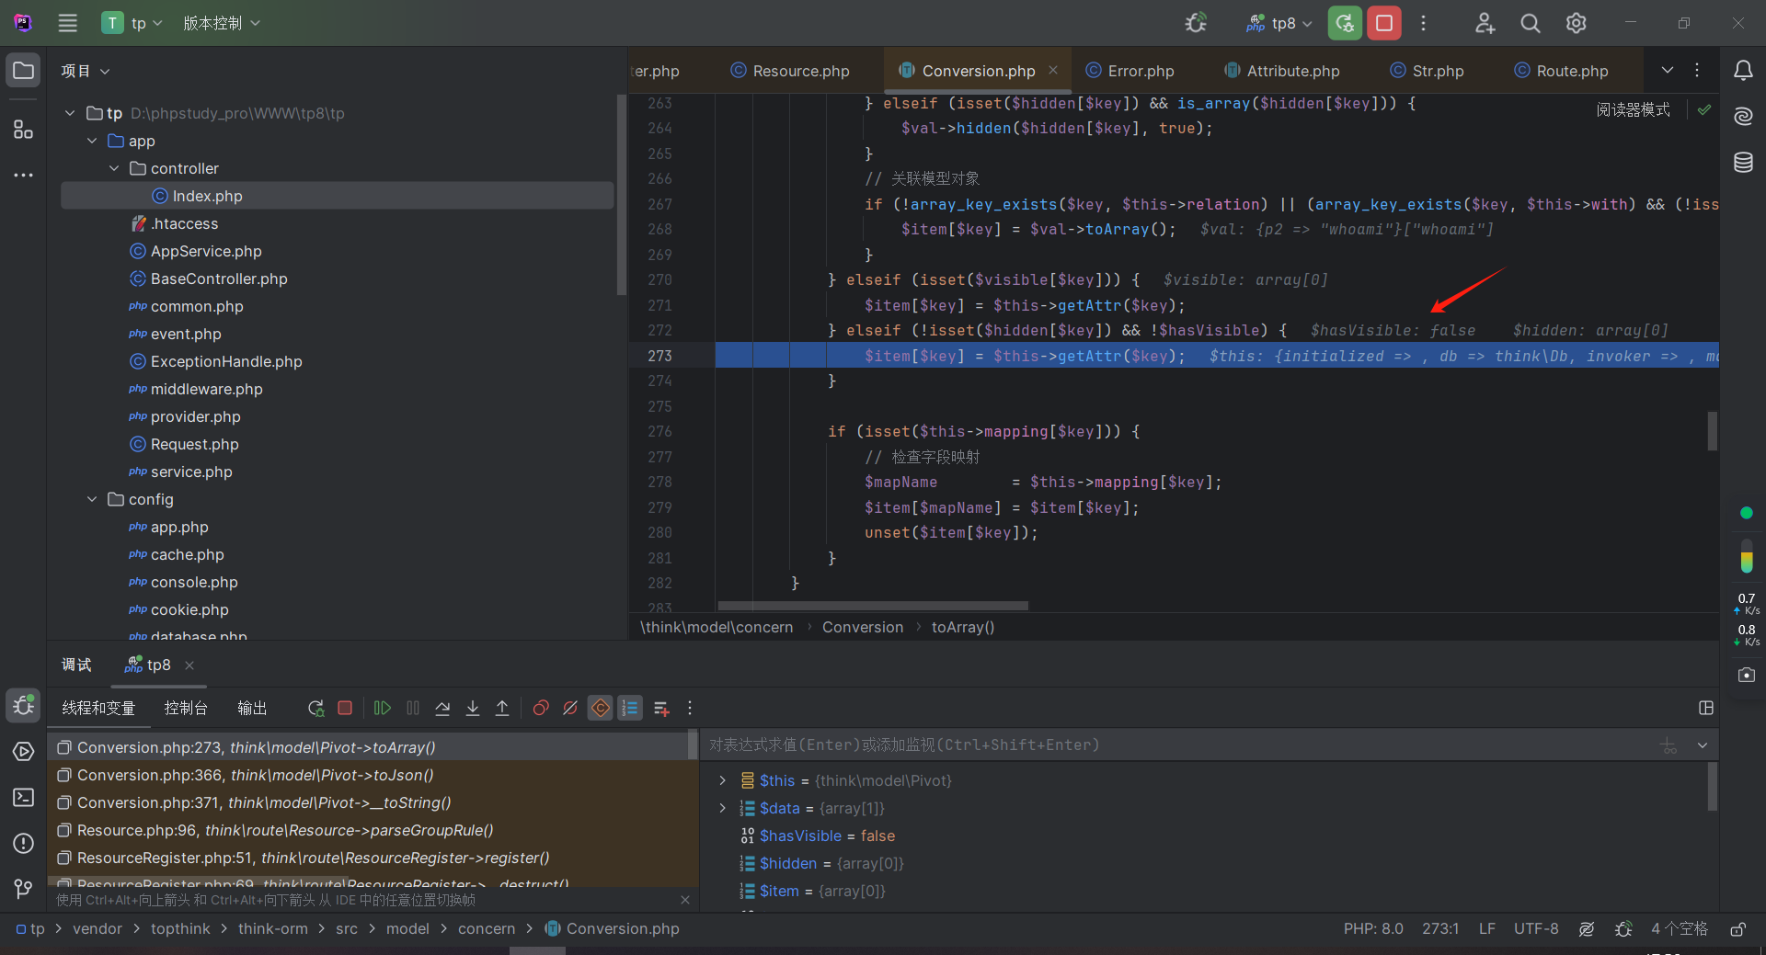This screenshot has width=1766, height=955.
Task: Collapse the controller folder in project tree
Action: click(x=114, y=168)
